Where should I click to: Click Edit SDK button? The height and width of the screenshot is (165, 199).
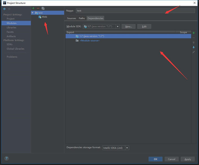click(x=144, y=27)
